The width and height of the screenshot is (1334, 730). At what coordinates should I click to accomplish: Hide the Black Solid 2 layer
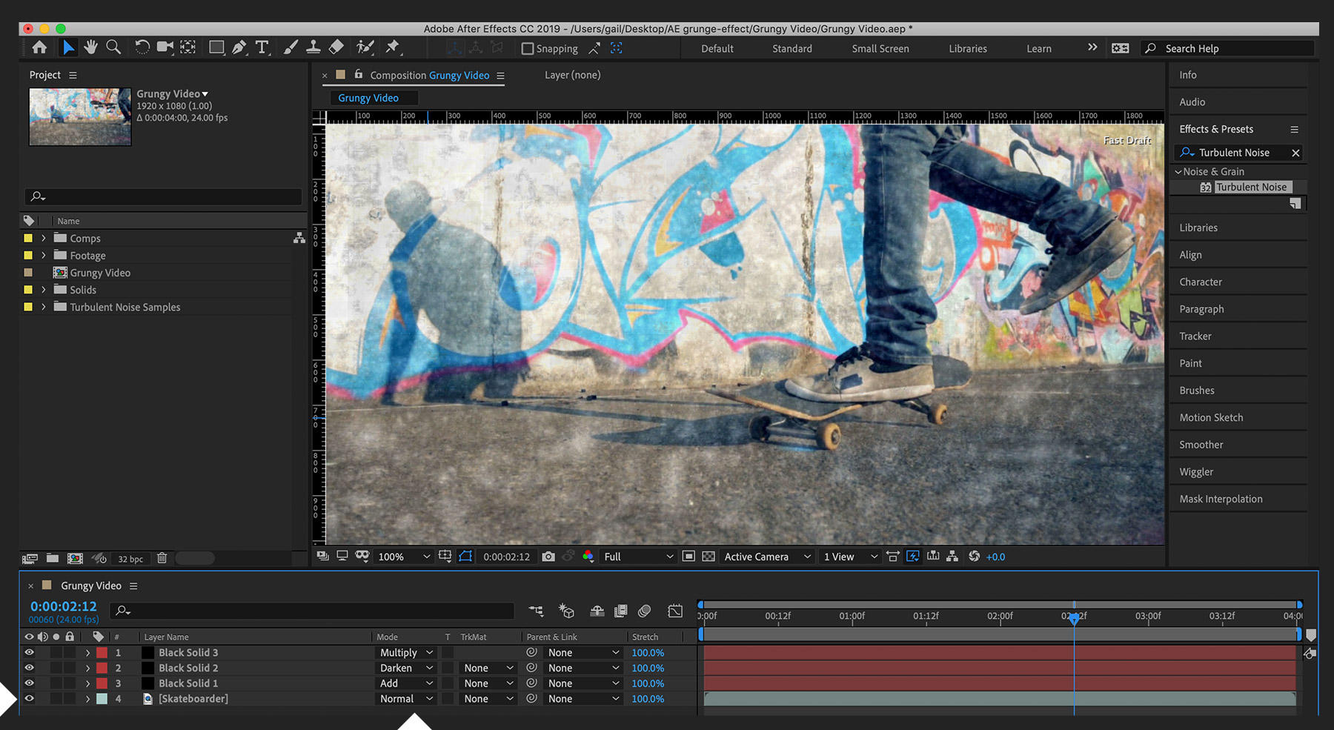pos(29,668)
